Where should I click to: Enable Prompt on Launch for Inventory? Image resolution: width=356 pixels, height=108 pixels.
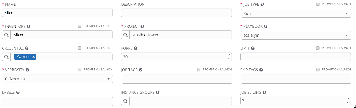[x=79, y=26]
